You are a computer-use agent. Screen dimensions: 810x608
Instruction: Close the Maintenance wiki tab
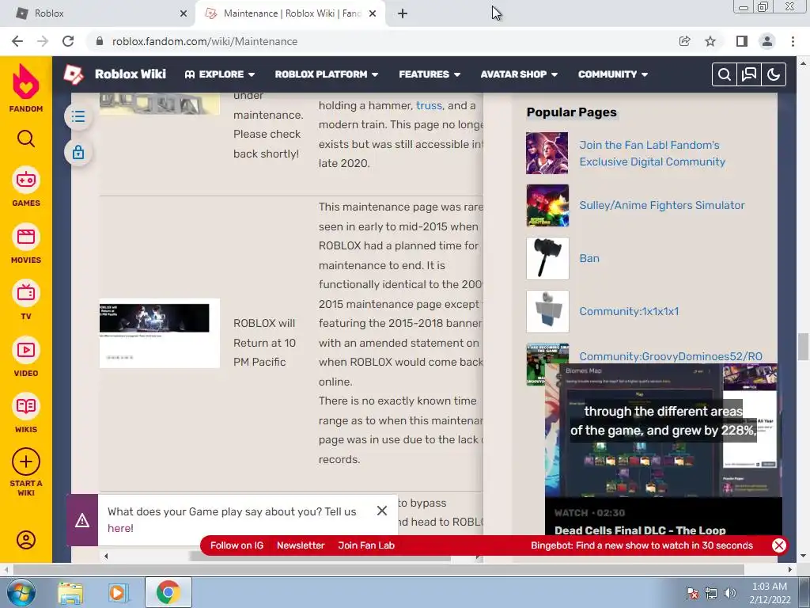click(x=373, y=13)
